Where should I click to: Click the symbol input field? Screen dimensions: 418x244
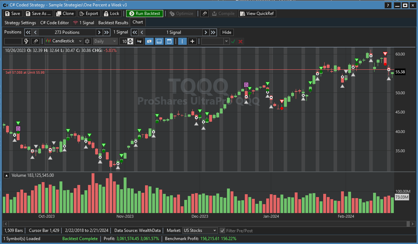13,41
